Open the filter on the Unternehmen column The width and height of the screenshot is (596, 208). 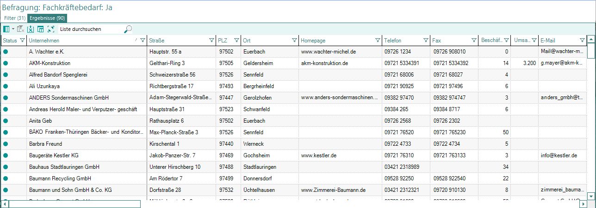(143, 41)
